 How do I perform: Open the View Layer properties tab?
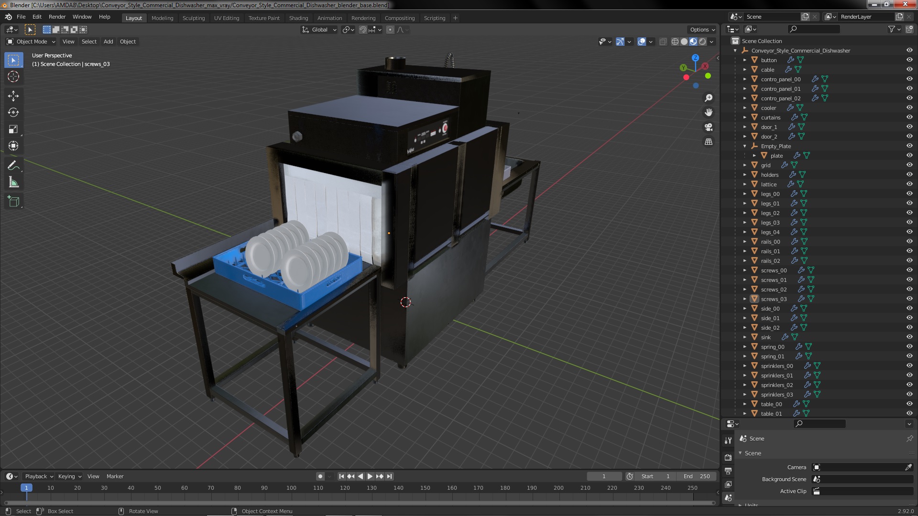[728, 484]
